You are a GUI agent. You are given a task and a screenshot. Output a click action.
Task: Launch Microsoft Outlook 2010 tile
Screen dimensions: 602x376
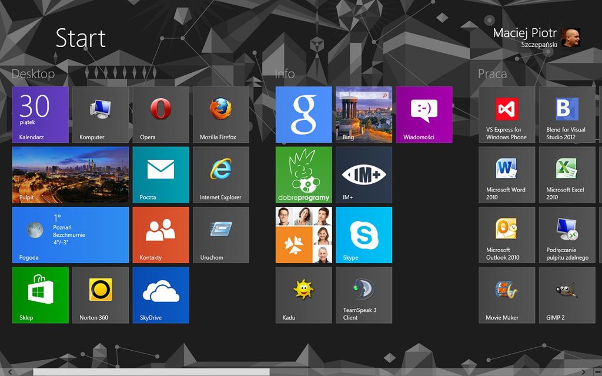tap(507, 235)
